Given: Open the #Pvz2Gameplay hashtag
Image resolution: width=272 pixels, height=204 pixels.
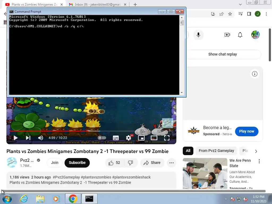Looking at the screenshot, I should coord(66,177).
